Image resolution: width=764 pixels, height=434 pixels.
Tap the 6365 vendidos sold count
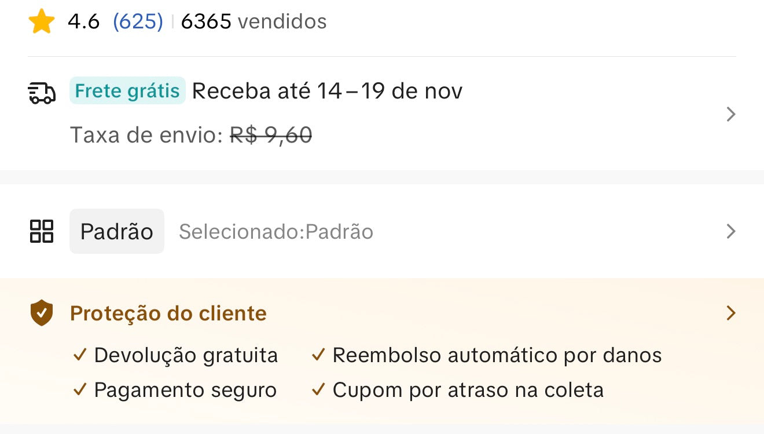click(x=254, y=22)
